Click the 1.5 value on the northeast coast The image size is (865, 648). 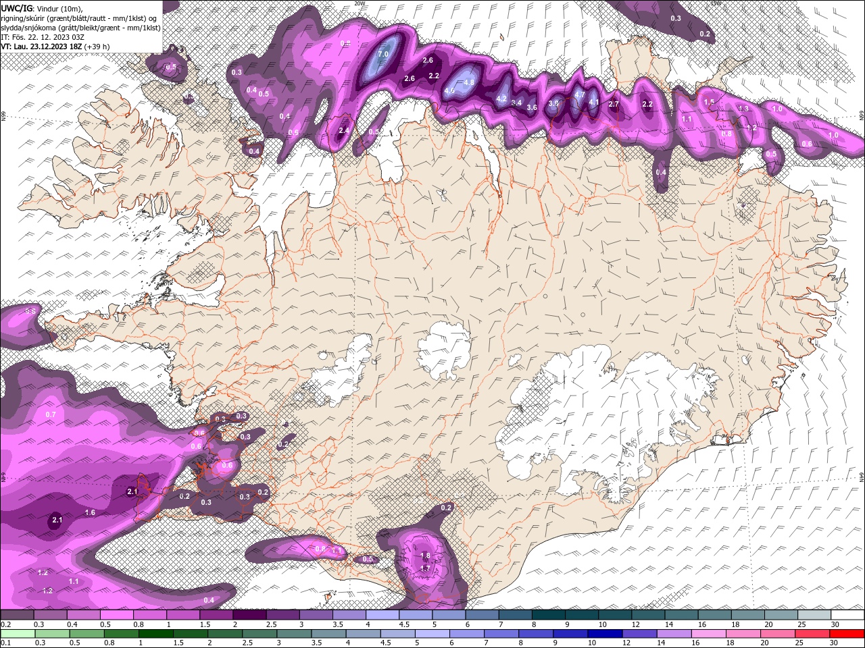[709, 102]
